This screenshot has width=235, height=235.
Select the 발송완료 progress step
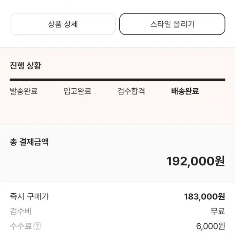(x=23, y=91)
